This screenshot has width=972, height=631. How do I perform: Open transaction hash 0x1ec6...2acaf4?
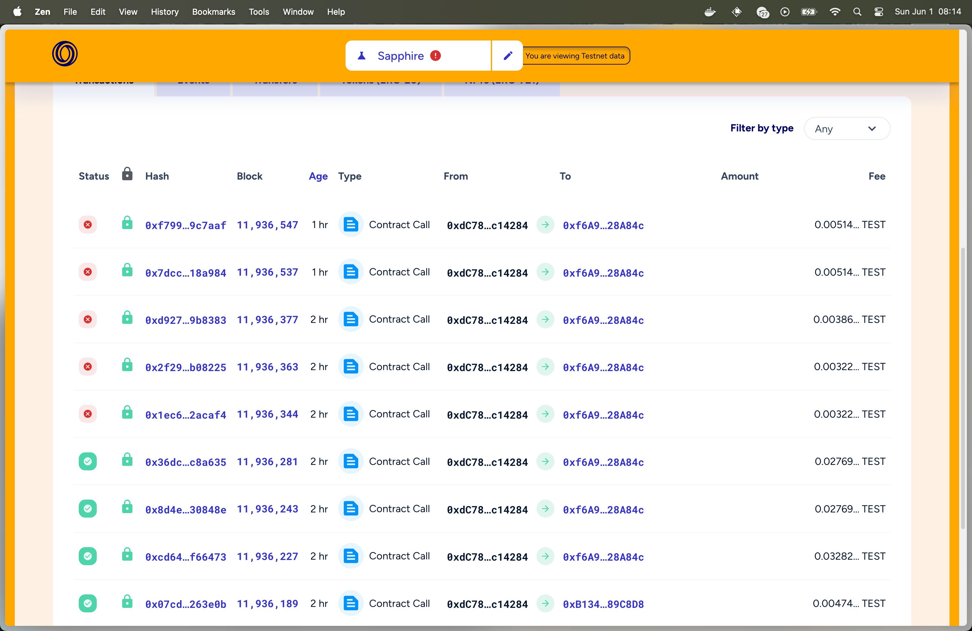[185, 415]
